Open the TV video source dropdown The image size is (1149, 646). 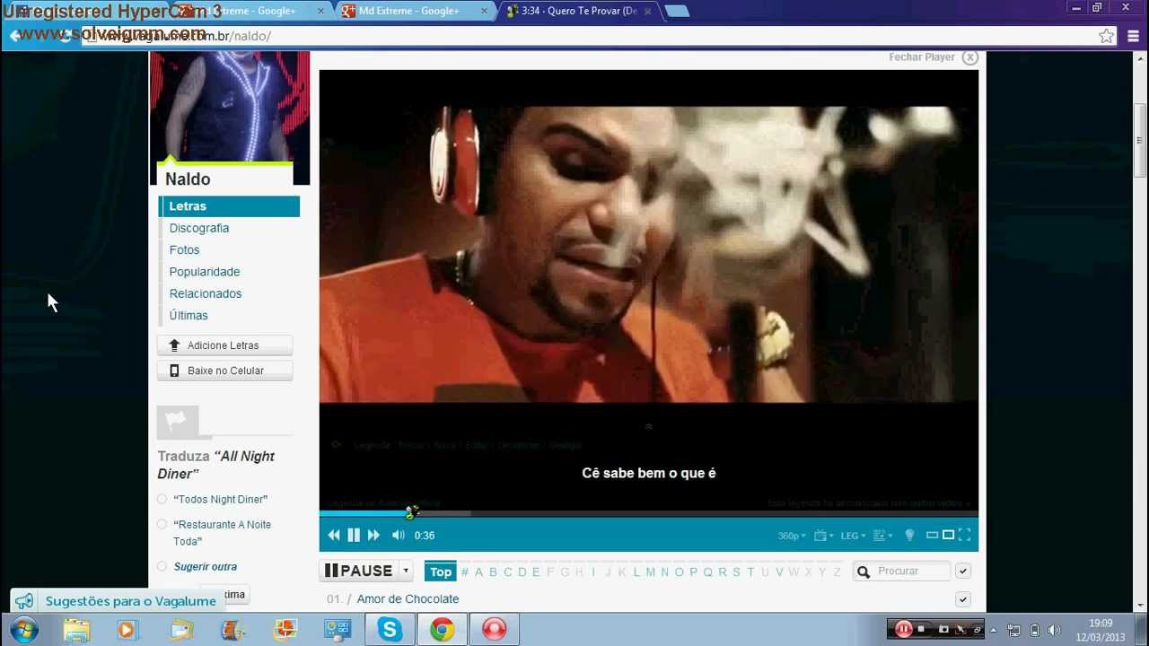pyautogui.click(x=822, y=536)
